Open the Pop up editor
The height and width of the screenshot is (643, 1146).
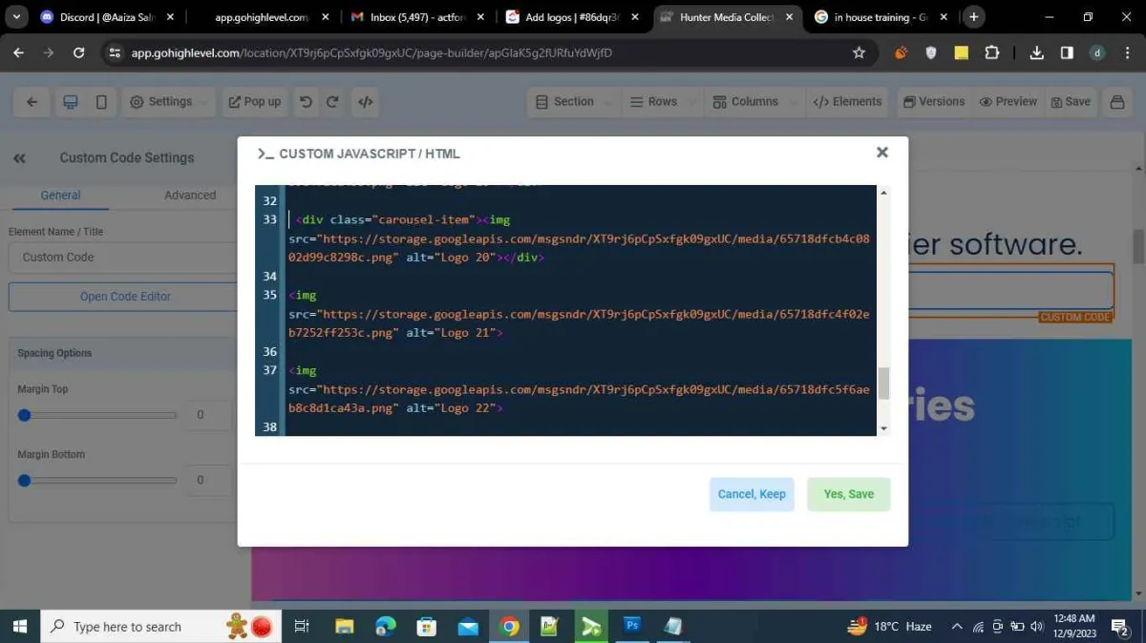tap(255, 102)
